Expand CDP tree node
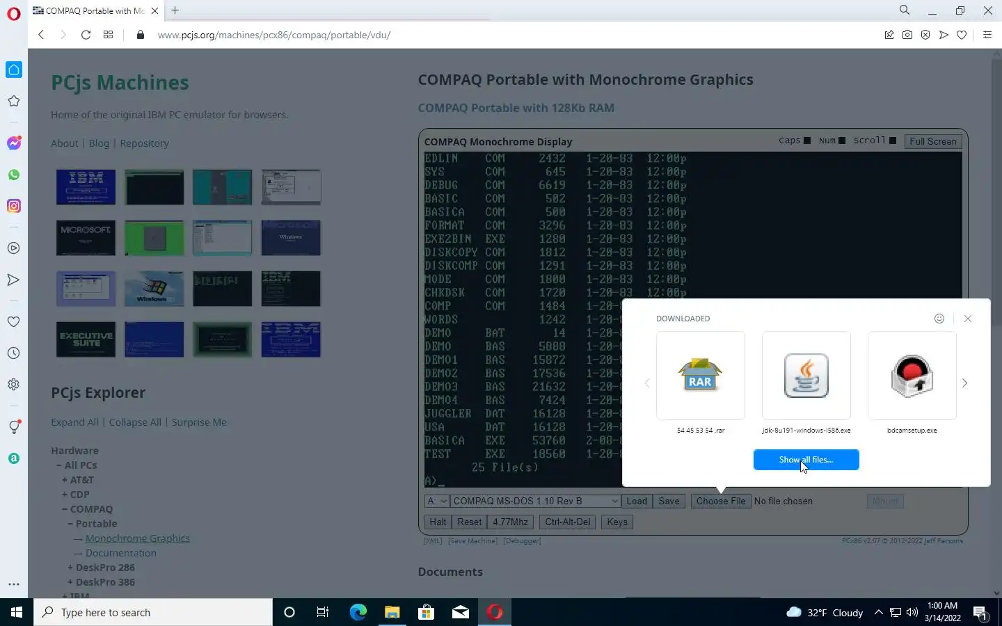1002x626 pixels. (x=76, y=495)
